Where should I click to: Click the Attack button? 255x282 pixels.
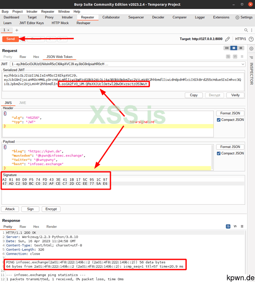click(x=10, y=209)
